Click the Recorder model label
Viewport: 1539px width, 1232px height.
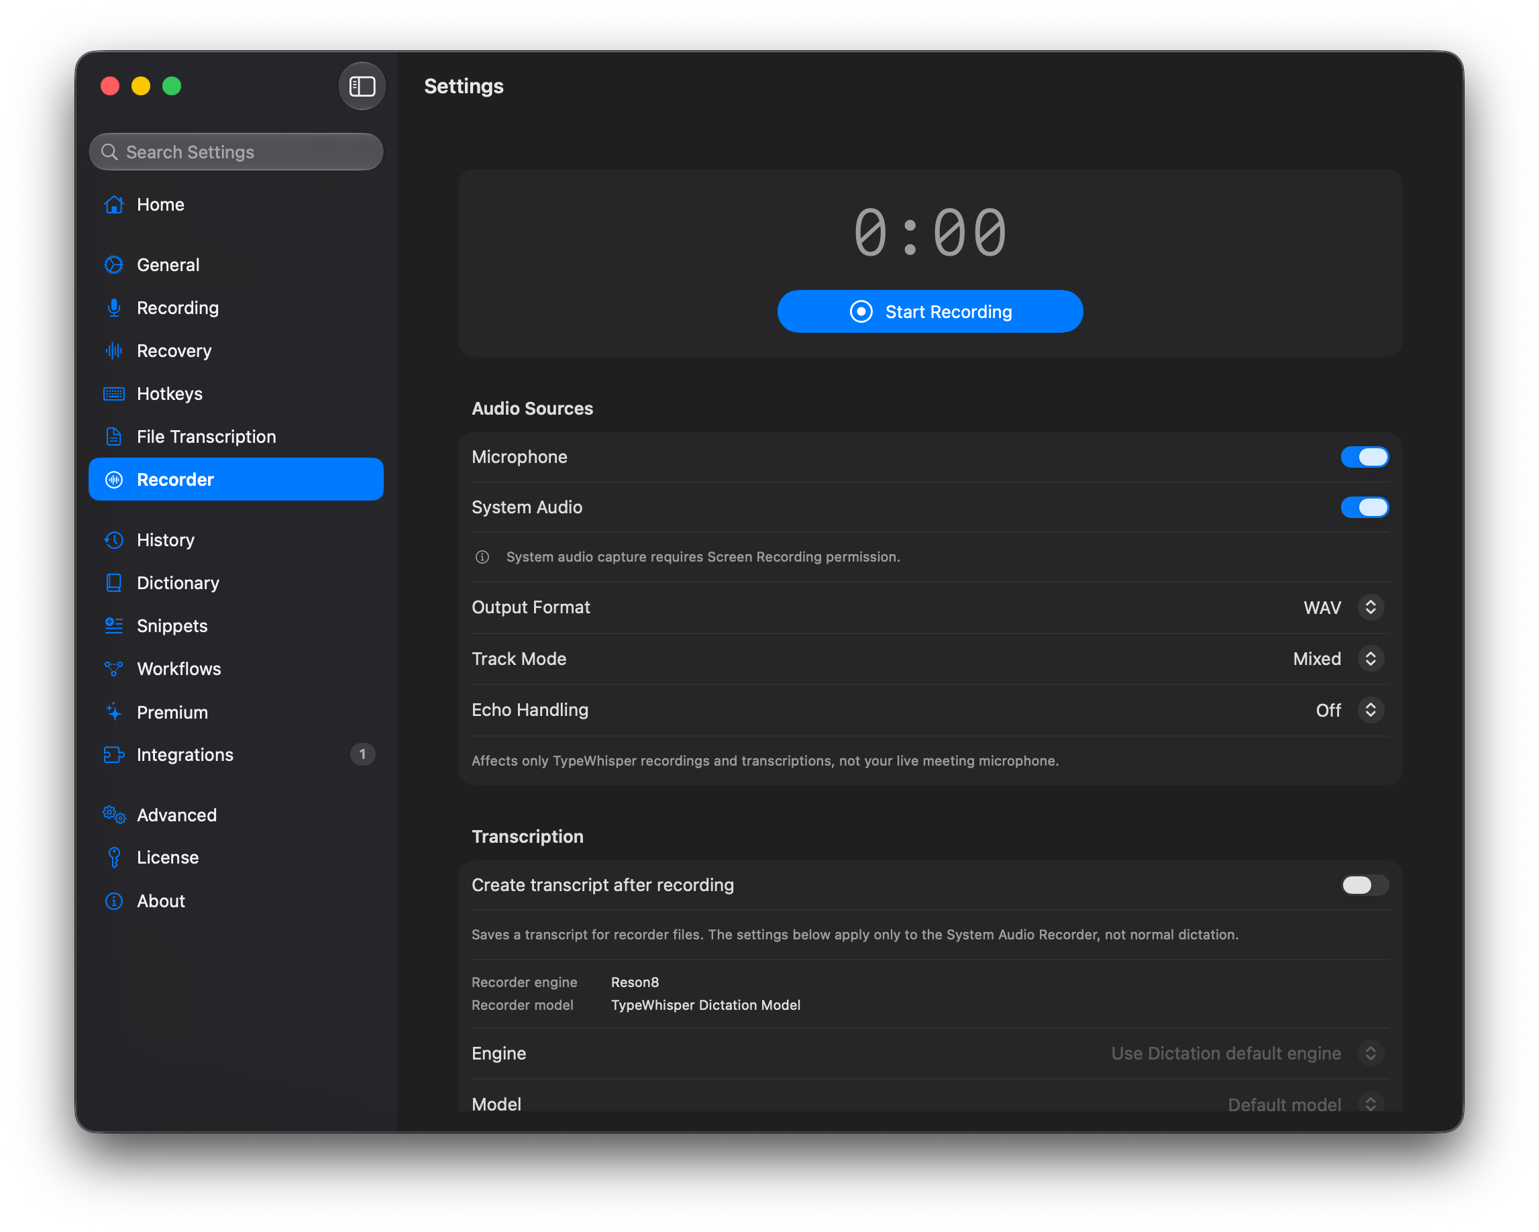pyautogui.click(x=522, y=1005)
